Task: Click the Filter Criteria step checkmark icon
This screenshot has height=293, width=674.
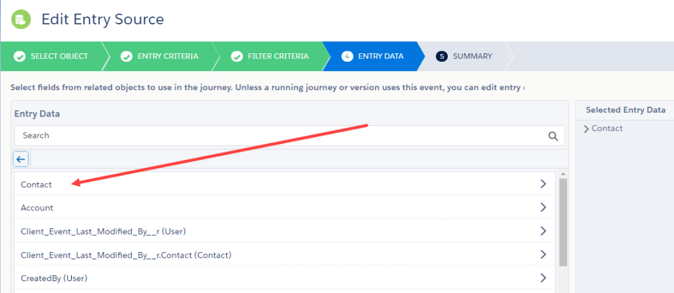Action: [237, 57]
